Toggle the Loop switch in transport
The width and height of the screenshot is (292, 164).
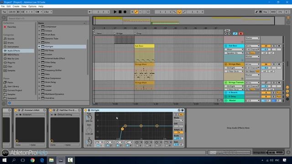click(x=179, y=12)
